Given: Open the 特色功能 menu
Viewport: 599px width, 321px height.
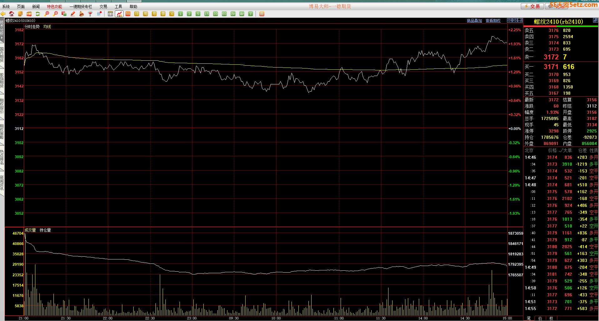Looking at the screenshot, I should [54, 7].
